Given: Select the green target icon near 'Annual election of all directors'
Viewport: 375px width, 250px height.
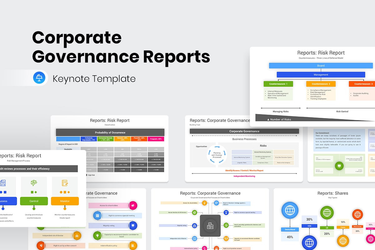Looking at the screenshot, I should 194,212.
